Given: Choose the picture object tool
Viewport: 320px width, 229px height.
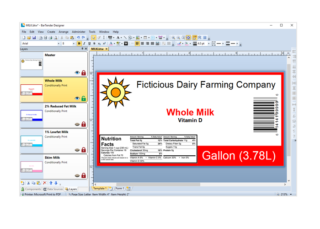Looking at the screenshot, I should pos(138,38).
